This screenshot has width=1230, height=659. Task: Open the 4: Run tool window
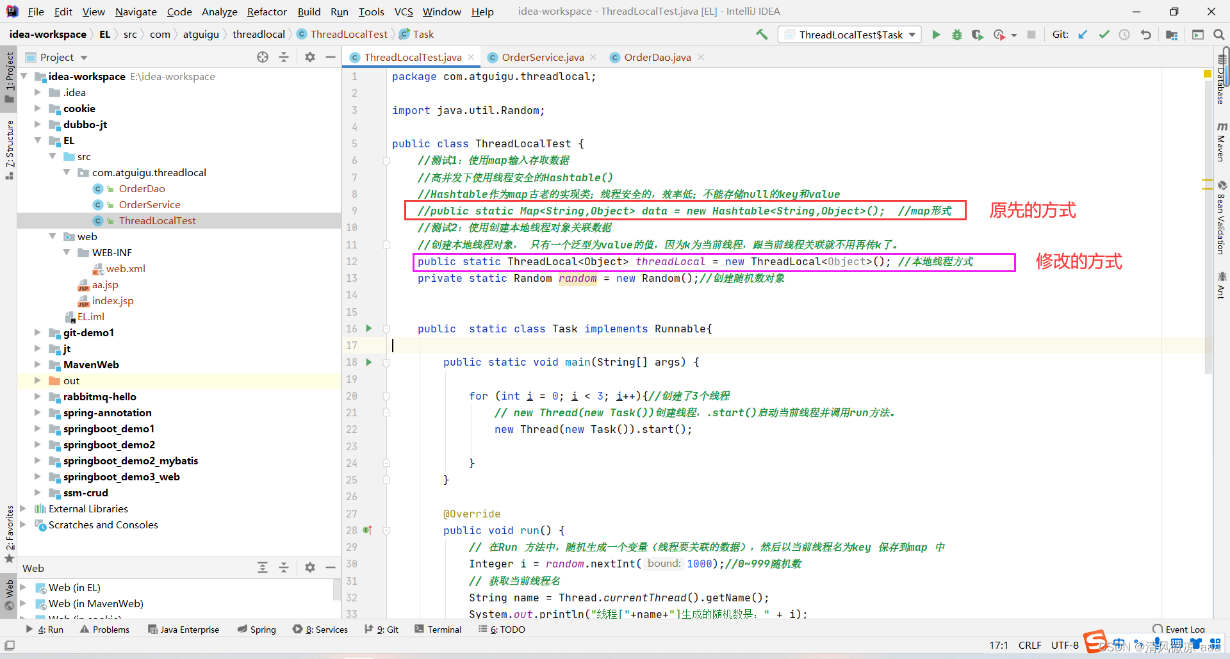tap(45, 630)
